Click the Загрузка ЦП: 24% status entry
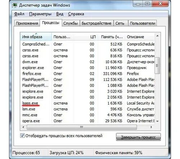The image size is (180, 159). 67,153
